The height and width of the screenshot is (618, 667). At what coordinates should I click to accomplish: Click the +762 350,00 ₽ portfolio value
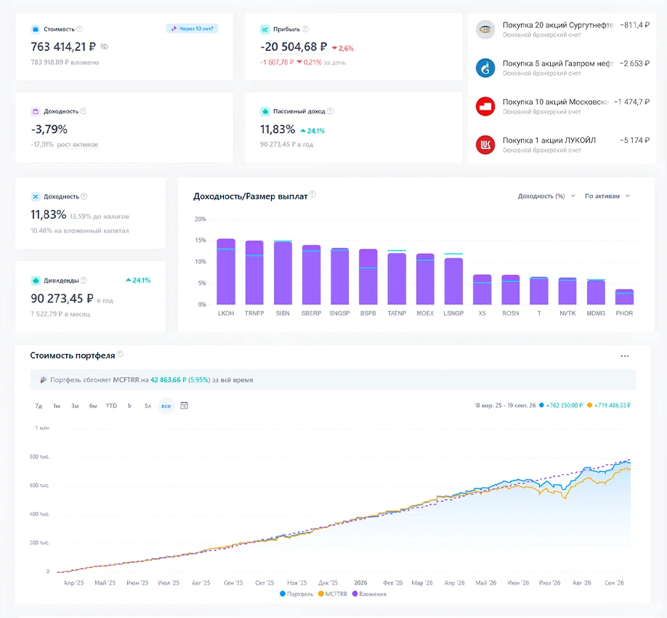[564, 406]
